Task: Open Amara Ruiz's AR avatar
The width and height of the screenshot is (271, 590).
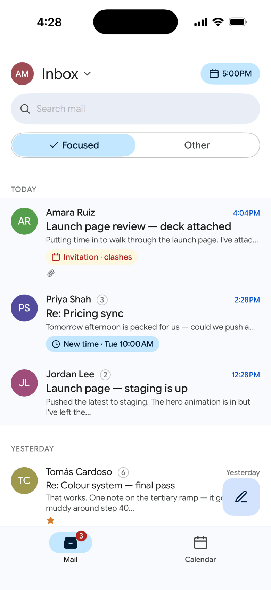Action: [x=24, y=221]
